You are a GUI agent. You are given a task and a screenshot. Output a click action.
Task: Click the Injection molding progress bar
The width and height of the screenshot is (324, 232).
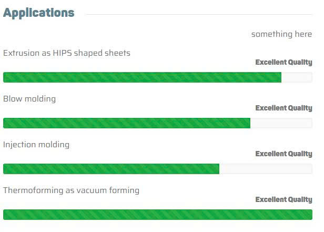point(110,169)
